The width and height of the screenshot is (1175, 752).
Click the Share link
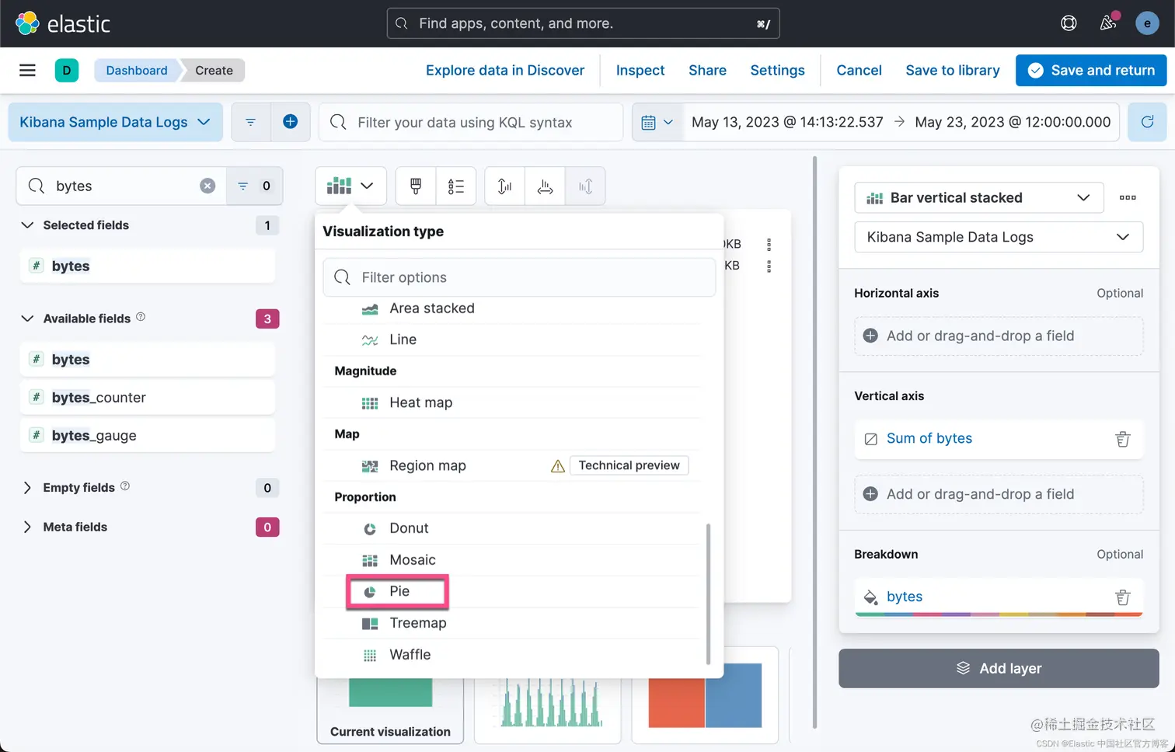707,71
